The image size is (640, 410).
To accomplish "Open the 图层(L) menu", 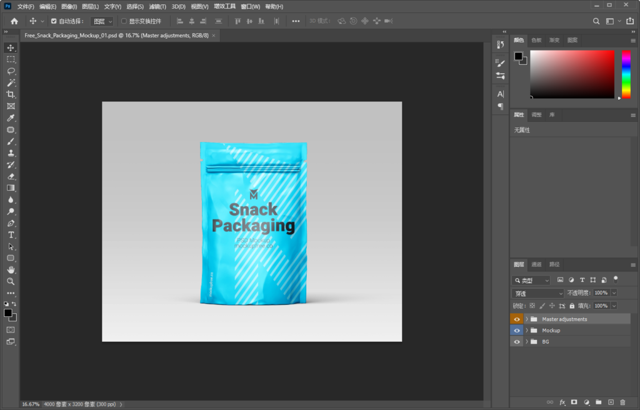I will (90, 6).
